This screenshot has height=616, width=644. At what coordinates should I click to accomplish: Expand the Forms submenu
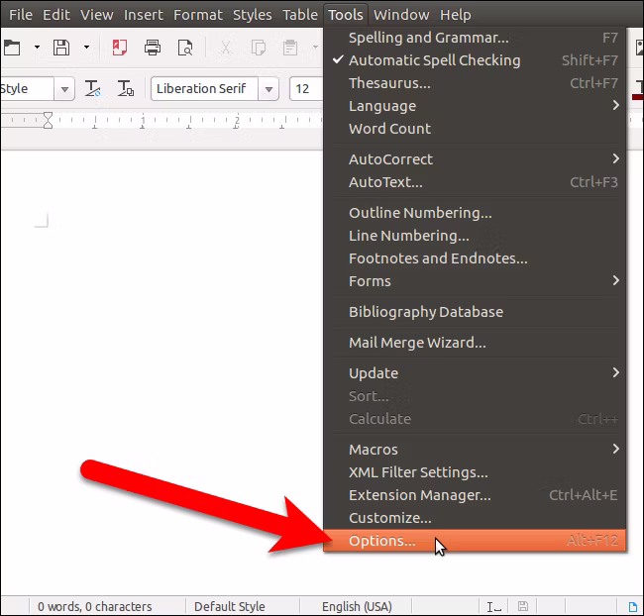pyautogui.click(x=475, y=281)
